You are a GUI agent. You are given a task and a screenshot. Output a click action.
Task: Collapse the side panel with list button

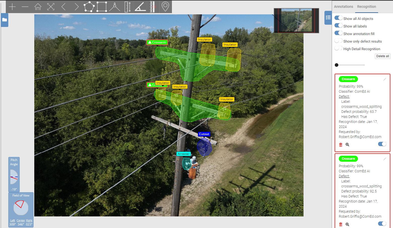[x=328, y=18]
